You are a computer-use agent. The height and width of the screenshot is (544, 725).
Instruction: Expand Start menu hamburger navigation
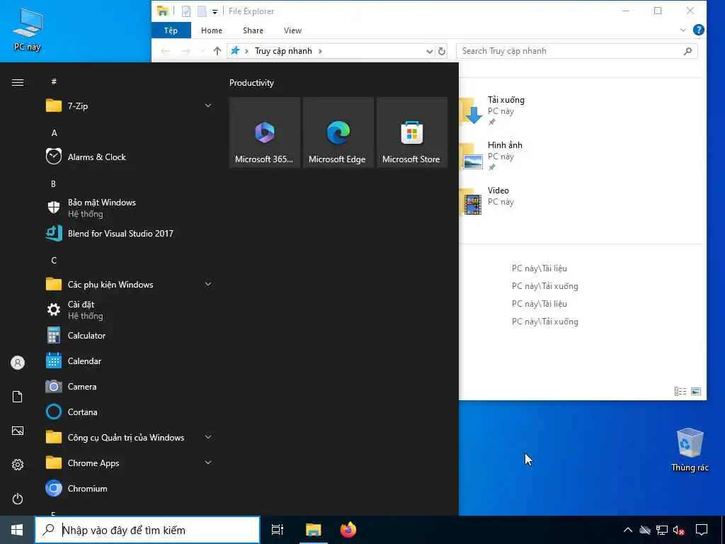(x=18, y=83)
